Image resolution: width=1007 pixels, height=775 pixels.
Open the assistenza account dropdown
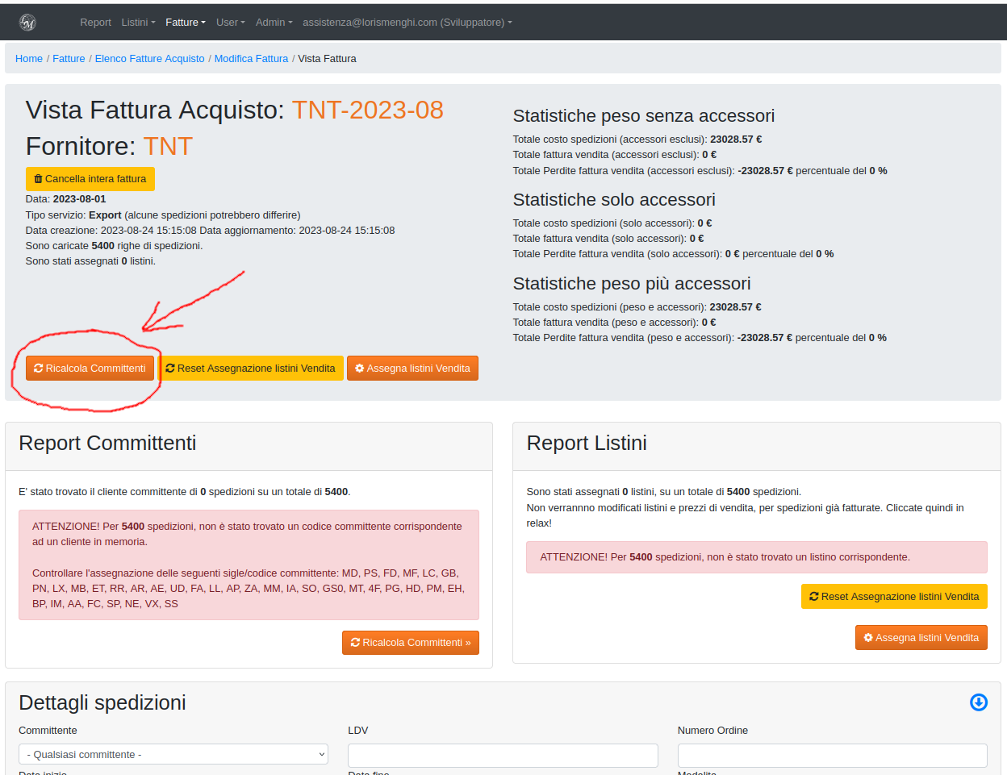(407, 23)
